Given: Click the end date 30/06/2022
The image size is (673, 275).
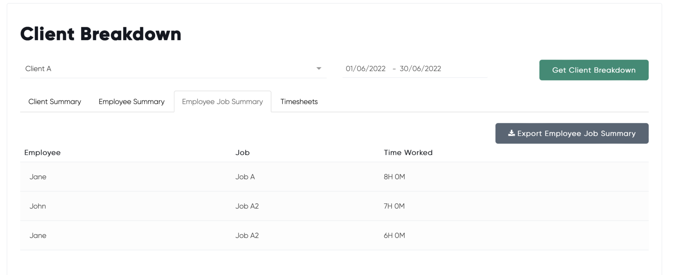Looking at the screenshot, I should click(x=420, y=69).
